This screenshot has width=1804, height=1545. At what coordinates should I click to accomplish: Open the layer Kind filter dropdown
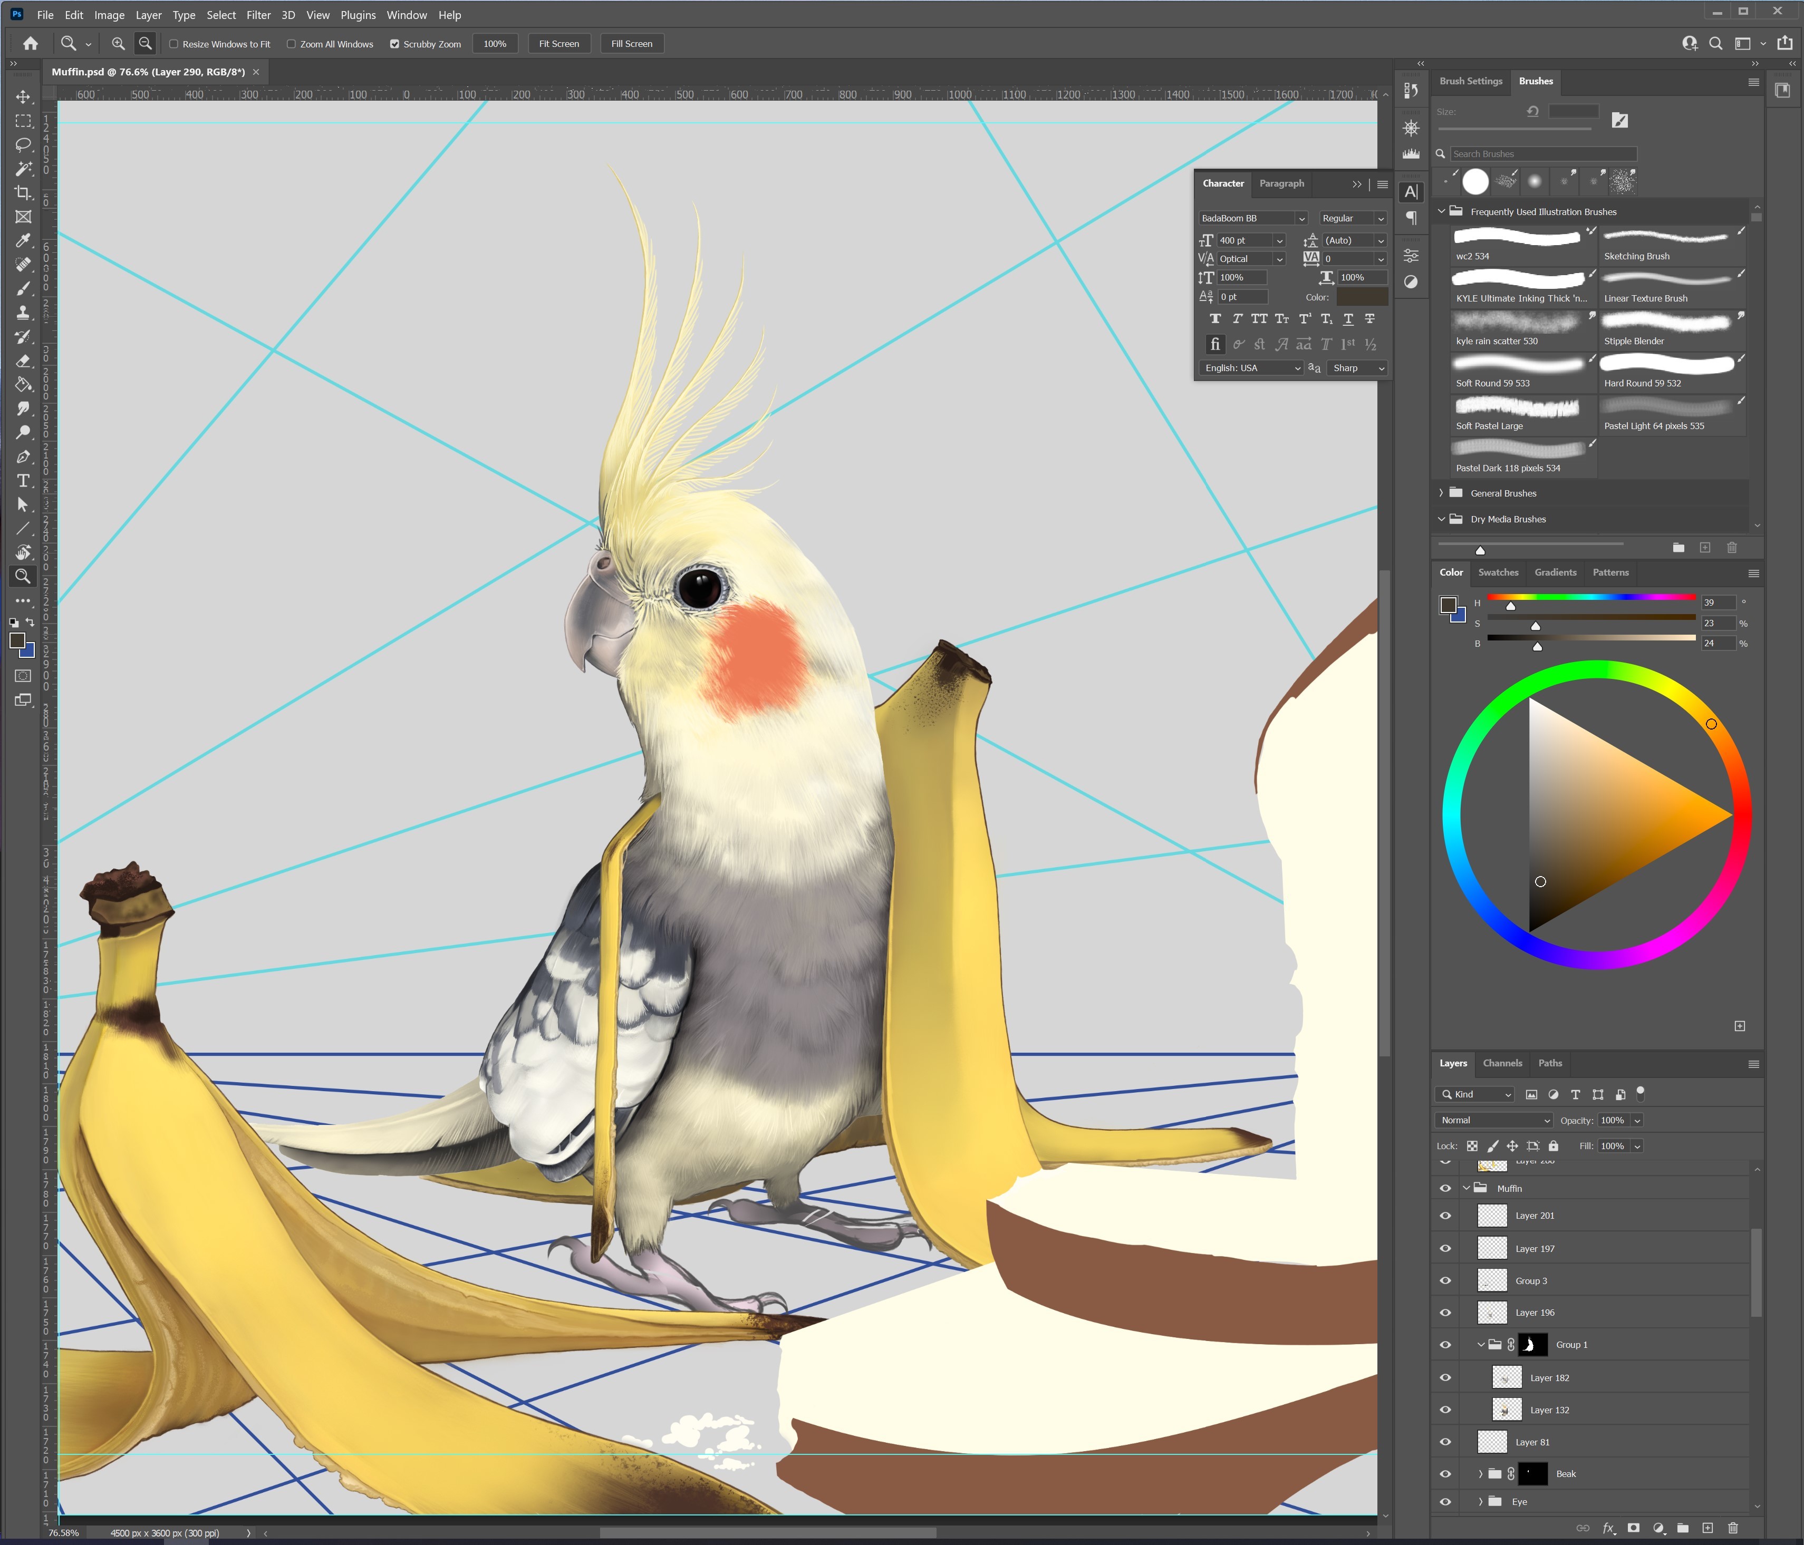click(1476, 1094)
